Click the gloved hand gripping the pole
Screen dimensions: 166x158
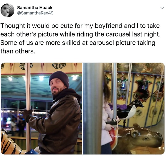(x=27, y=115)
